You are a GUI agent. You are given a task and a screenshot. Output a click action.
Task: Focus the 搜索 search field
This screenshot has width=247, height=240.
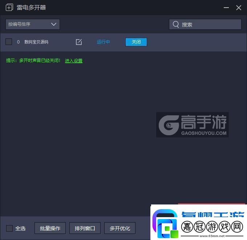pyautogui.click(x=205, y=24)
